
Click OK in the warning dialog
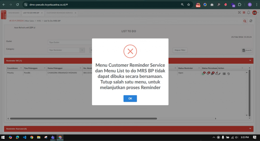130,99
